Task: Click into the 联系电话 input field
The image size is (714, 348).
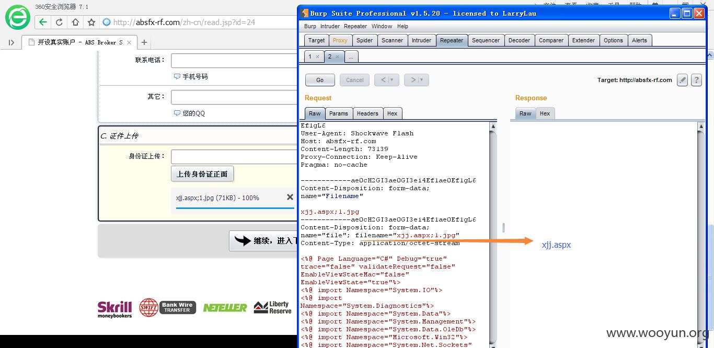Action: tap(234, 61)
